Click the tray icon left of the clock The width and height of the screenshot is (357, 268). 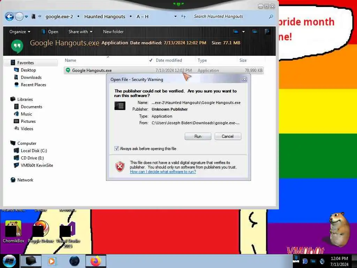(x=322, y=261)
